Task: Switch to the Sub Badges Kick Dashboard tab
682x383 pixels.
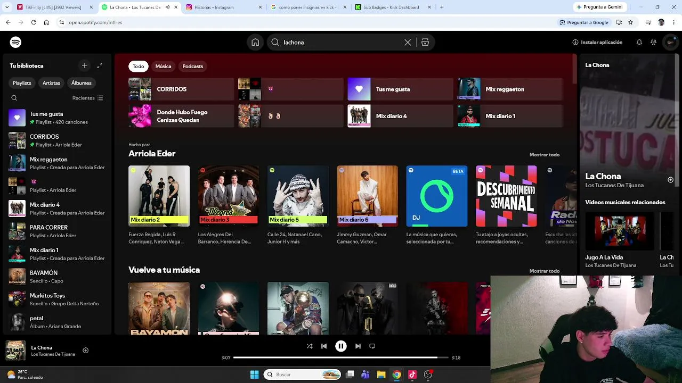Action: (x=392, y=7)
